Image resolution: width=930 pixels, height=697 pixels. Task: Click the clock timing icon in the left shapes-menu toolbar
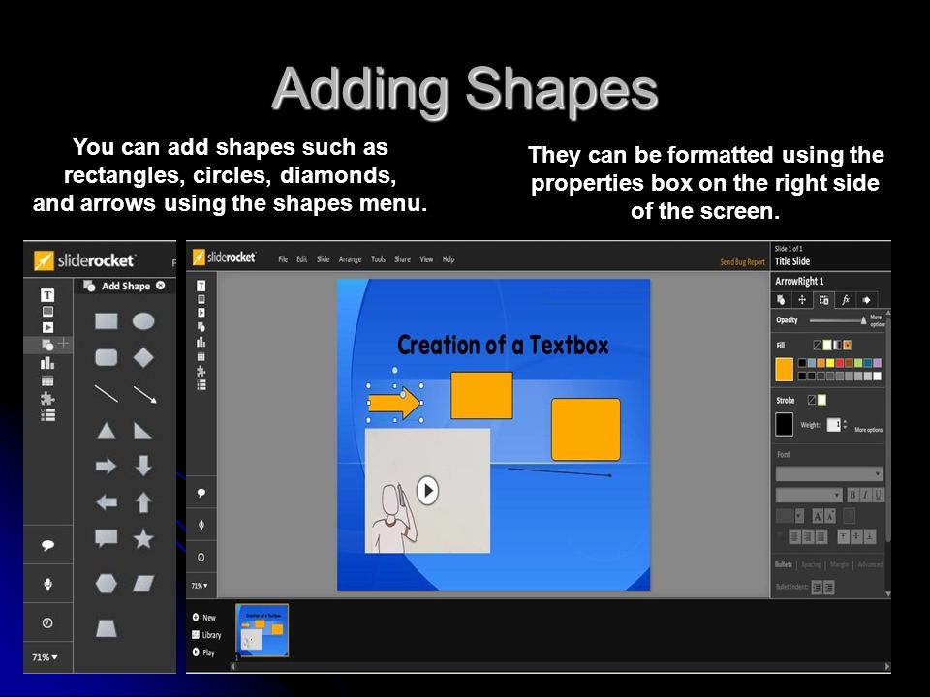pos(47,622)
